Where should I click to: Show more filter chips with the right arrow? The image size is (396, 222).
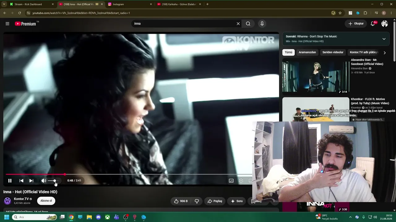[385, 53]
